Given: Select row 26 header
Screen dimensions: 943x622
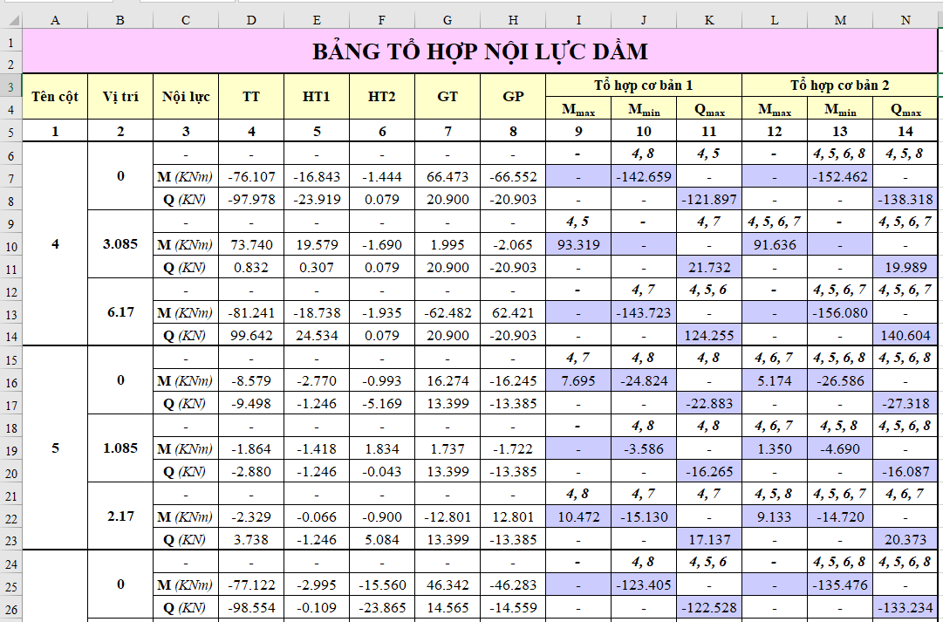Looking at the screenshot, I should 11,608.
